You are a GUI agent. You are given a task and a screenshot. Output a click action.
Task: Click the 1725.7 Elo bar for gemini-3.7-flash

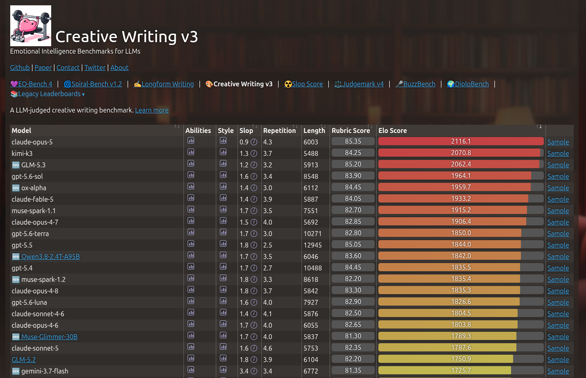pyautogui.click(x=461, y=370)
